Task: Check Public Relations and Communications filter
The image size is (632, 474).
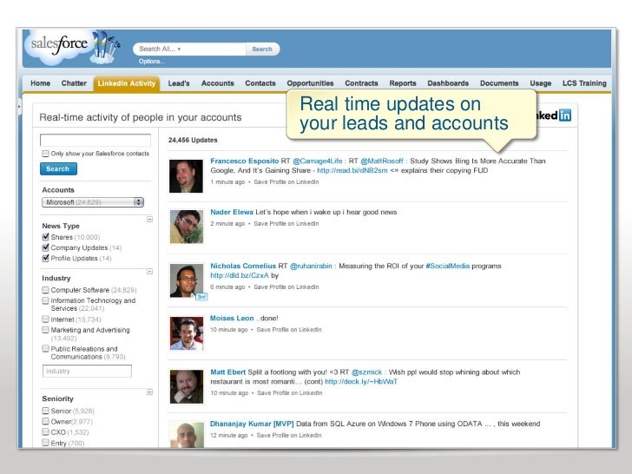Action: [x=45, y=349]
